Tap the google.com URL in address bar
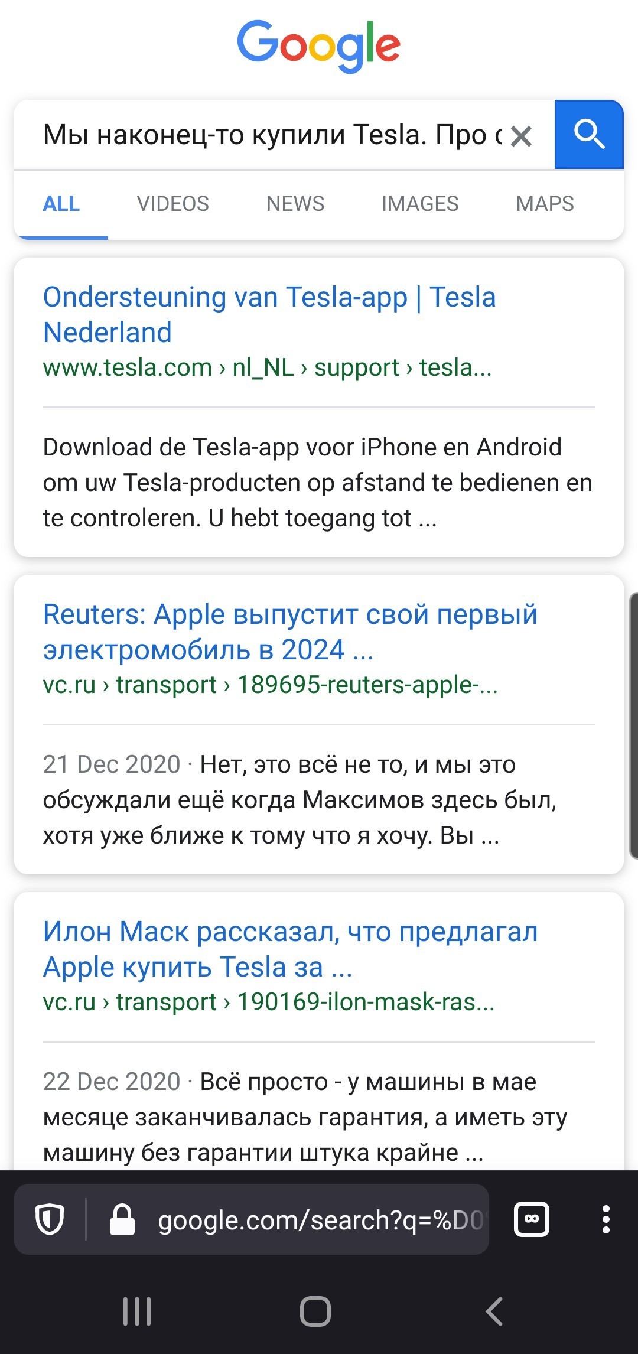 (x=320, y=1220)
